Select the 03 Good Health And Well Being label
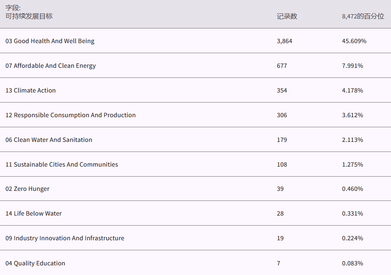This screenshot has height=275, width=391. point(50,41)
